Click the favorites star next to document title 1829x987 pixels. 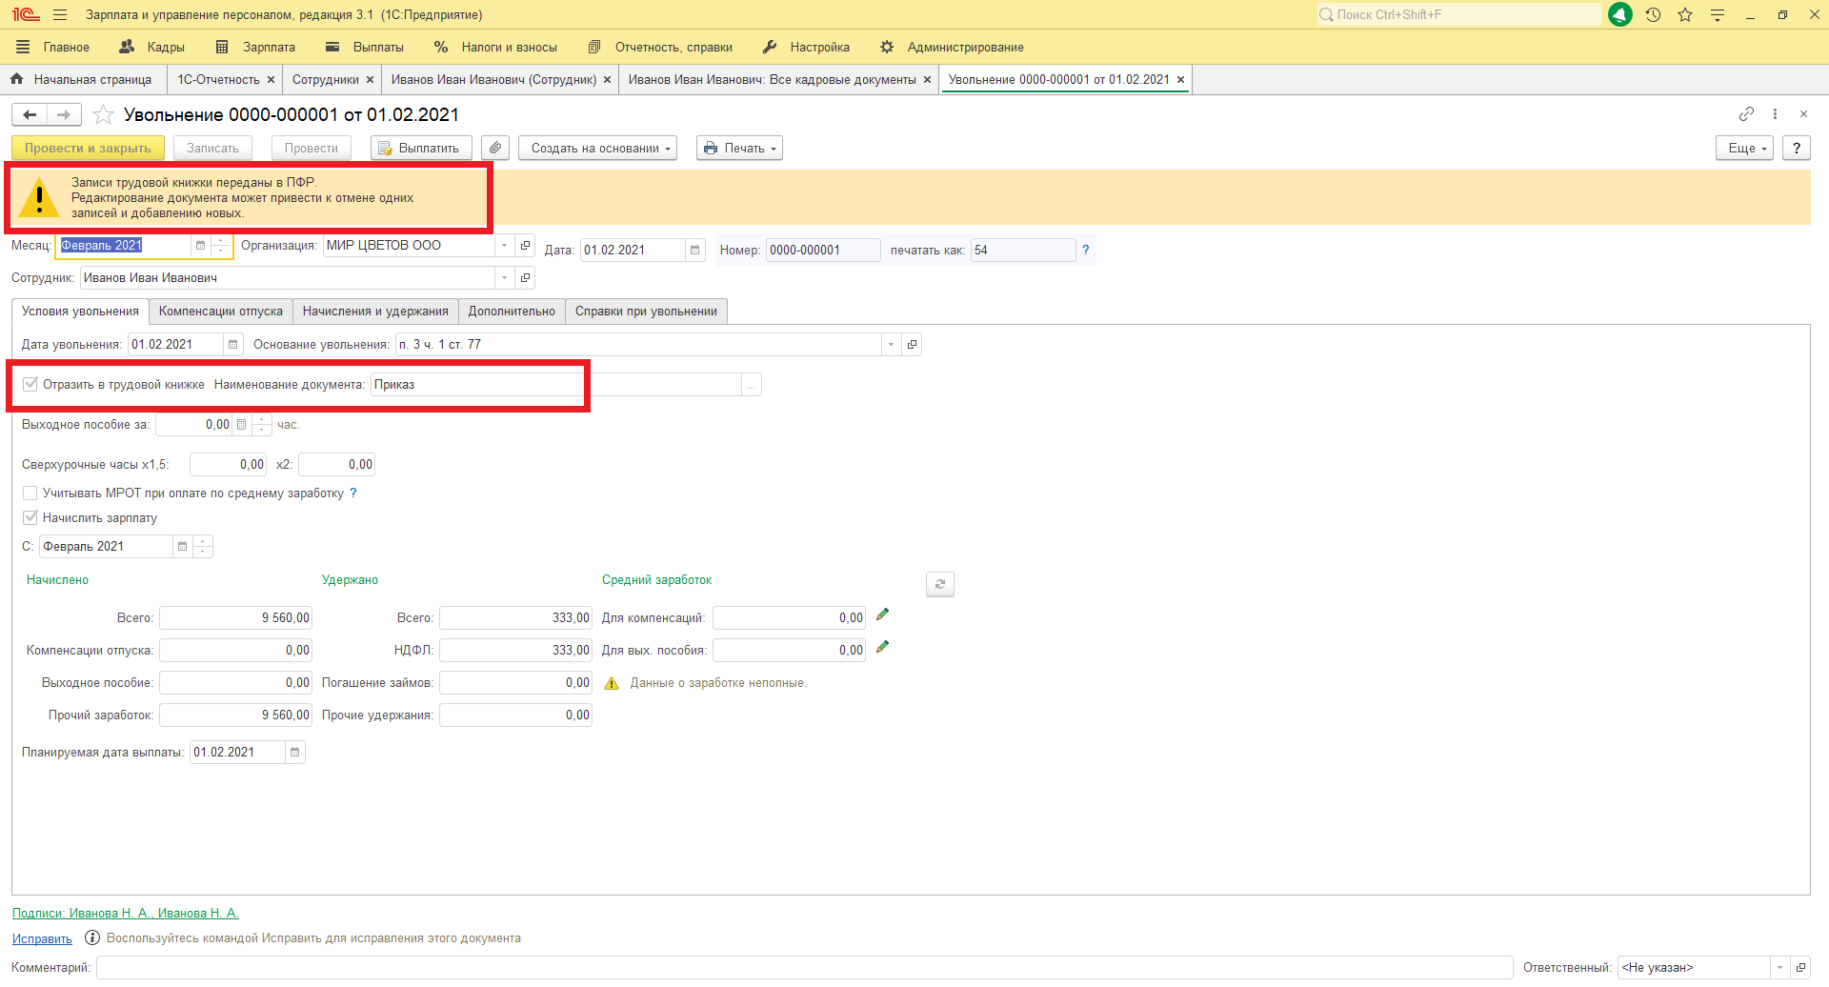coord(104,115)
